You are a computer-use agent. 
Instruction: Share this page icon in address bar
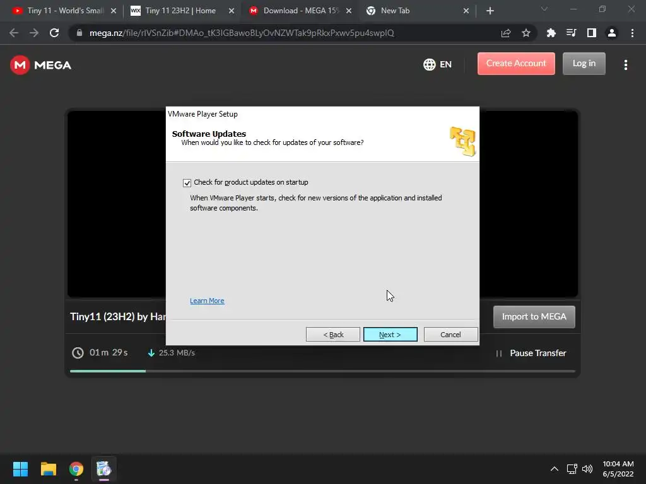coord(506,33)
